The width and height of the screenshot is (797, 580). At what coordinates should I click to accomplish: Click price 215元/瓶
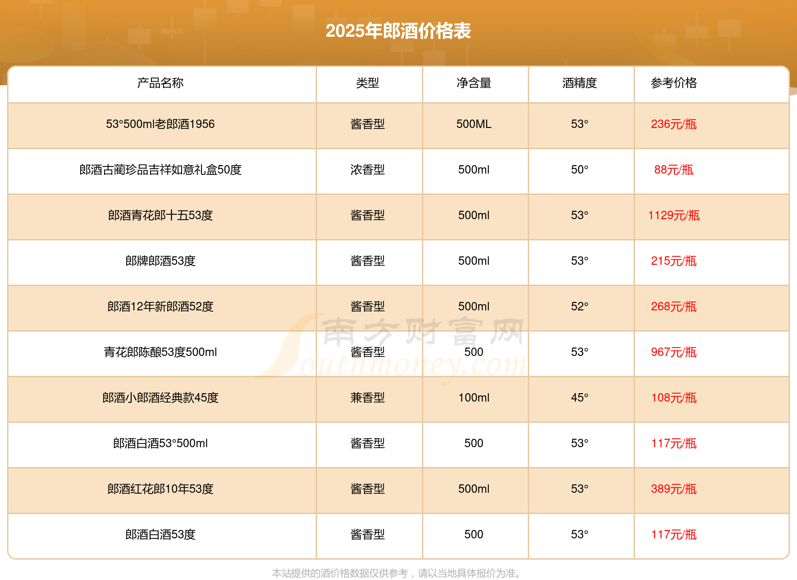[674, 261]
